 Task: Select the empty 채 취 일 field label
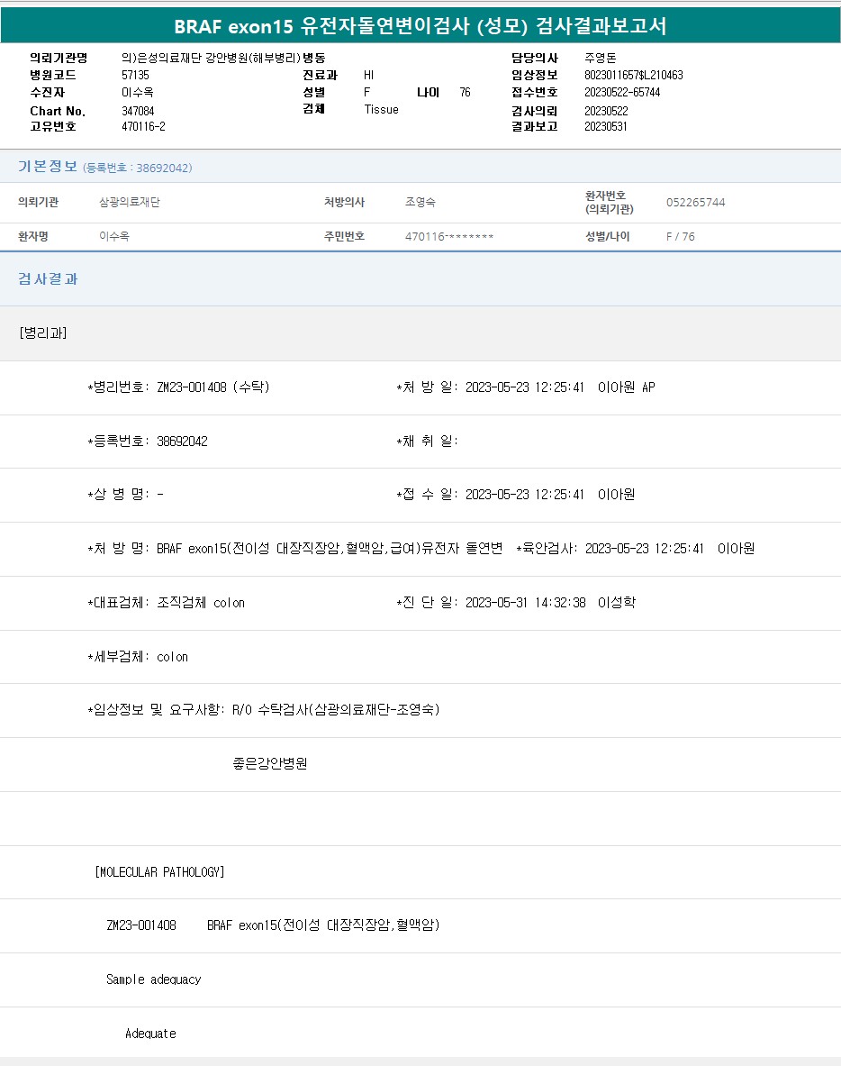428,442
